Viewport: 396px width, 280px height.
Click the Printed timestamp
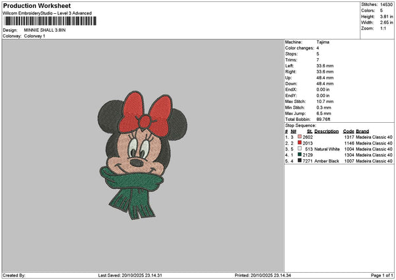point(263,275)
